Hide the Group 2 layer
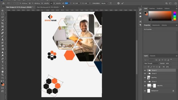Screen dimensions: 178x100 coord(145,82)
